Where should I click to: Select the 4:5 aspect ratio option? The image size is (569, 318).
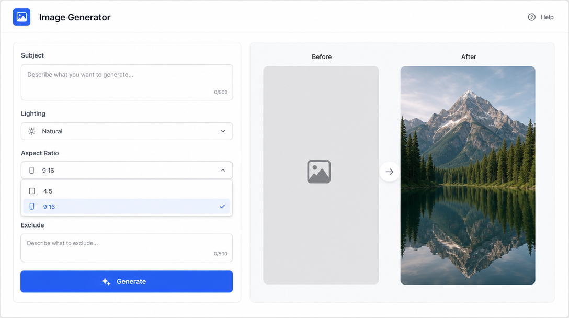[x=127, y=191]
